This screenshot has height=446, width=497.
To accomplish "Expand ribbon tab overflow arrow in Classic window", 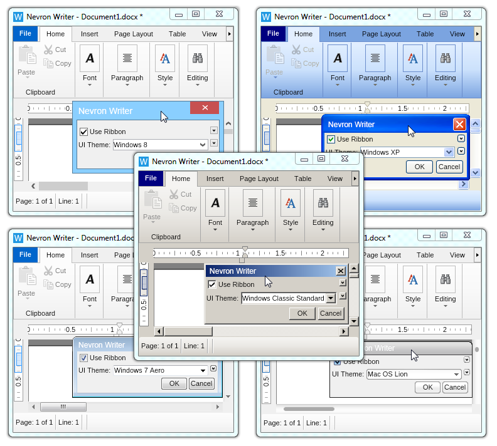I will [x=355, y=179].
